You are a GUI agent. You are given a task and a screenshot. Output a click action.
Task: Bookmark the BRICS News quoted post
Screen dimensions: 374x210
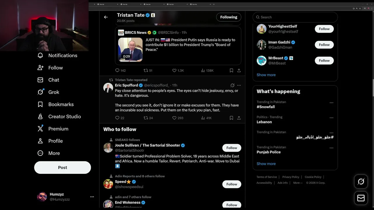231,71
